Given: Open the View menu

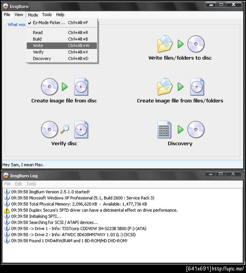Looking at the screenshot, I should click(x=19, y=15).
